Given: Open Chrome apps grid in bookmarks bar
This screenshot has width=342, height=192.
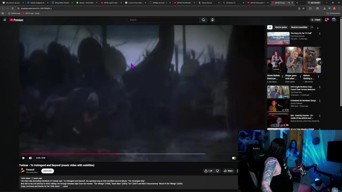Looking at the screenshot, I should pos(3,13).
